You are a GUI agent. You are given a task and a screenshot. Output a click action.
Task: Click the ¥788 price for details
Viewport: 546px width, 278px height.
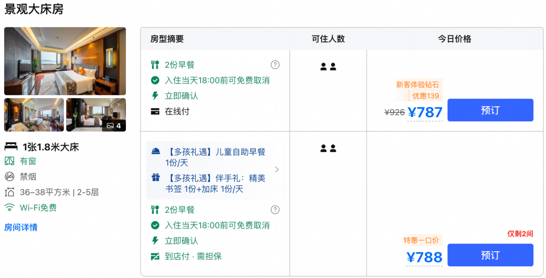[425, 257]
